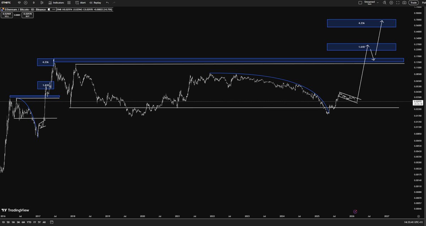Screen dimensions: 426x226
Task: Select the 5Y time range
Action: [x=39, y=222]
